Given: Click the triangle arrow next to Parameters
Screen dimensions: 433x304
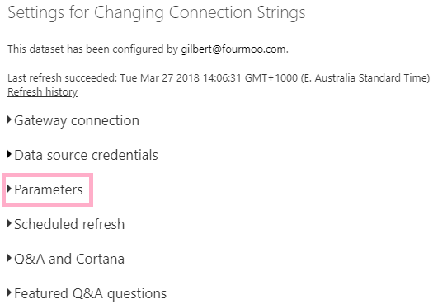Looking at the screenshot, I should tap(9, 189).
